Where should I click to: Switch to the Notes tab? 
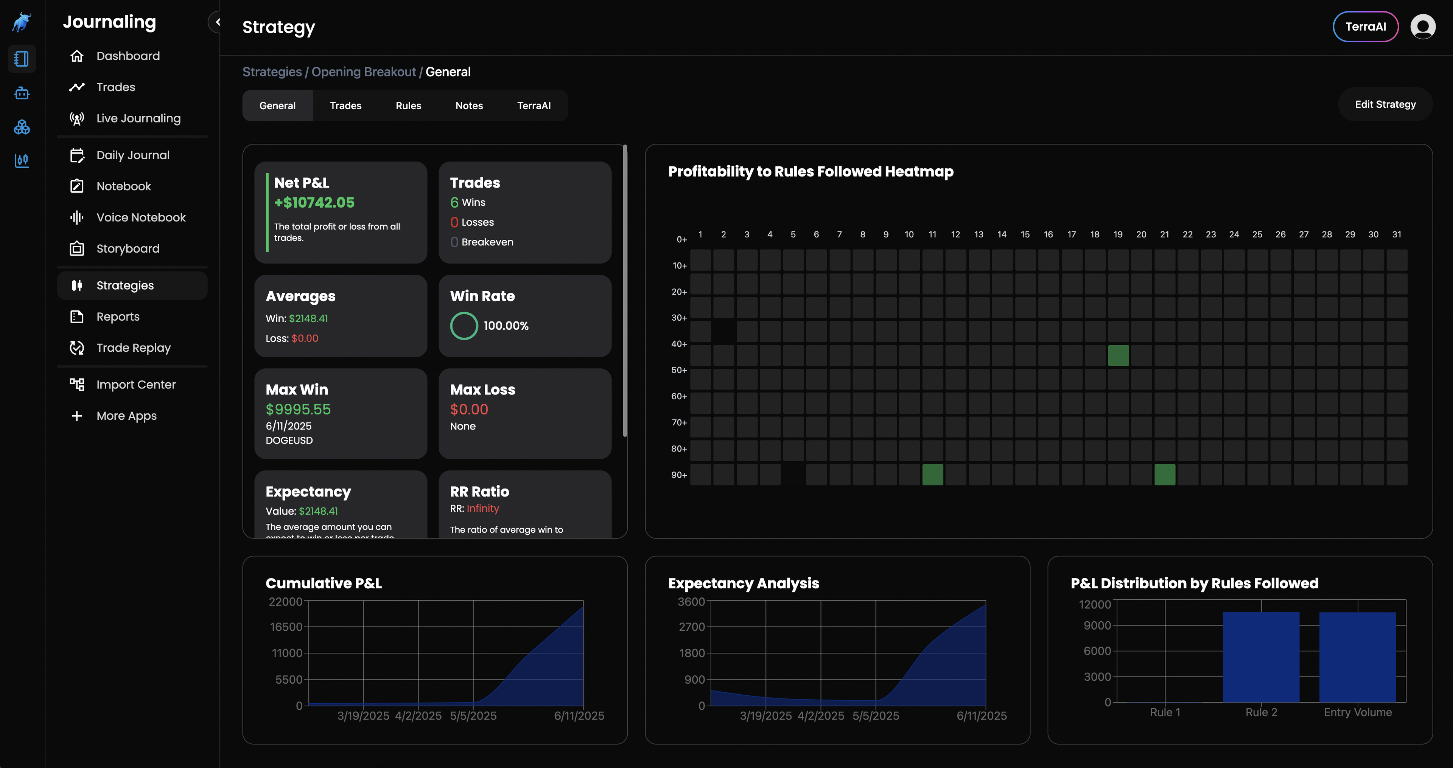coord(469,106)
